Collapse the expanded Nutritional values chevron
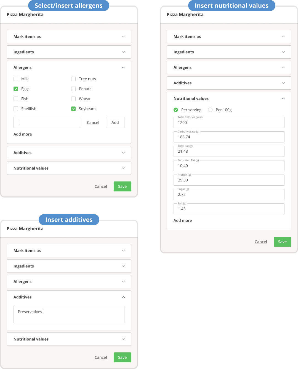Viewport: 298px width, 369px height. (x=283, y=98)
